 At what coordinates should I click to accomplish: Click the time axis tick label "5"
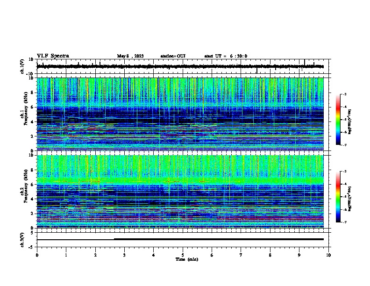pyautogui.click(x=183, y=255)
